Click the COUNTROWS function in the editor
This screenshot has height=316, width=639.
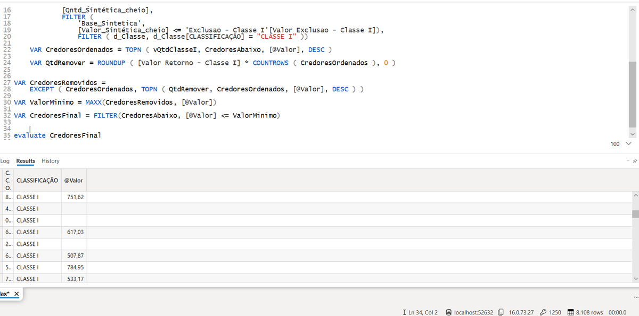point(271,63)
